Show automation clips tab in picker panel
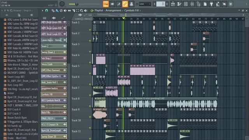The width and height of the screenshot is (249, 140). [x=63, y=18]
